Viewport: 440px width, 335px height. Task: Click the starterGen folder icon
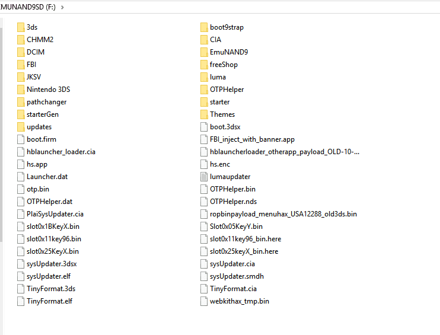[21, 114]
